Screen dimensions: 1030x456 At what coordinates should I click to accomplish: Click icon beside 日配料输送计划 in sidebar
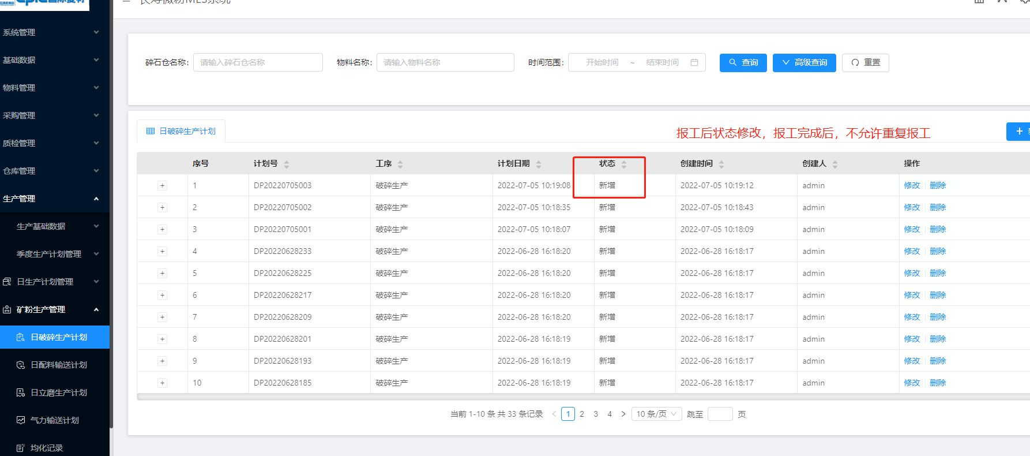coord(21,365)
